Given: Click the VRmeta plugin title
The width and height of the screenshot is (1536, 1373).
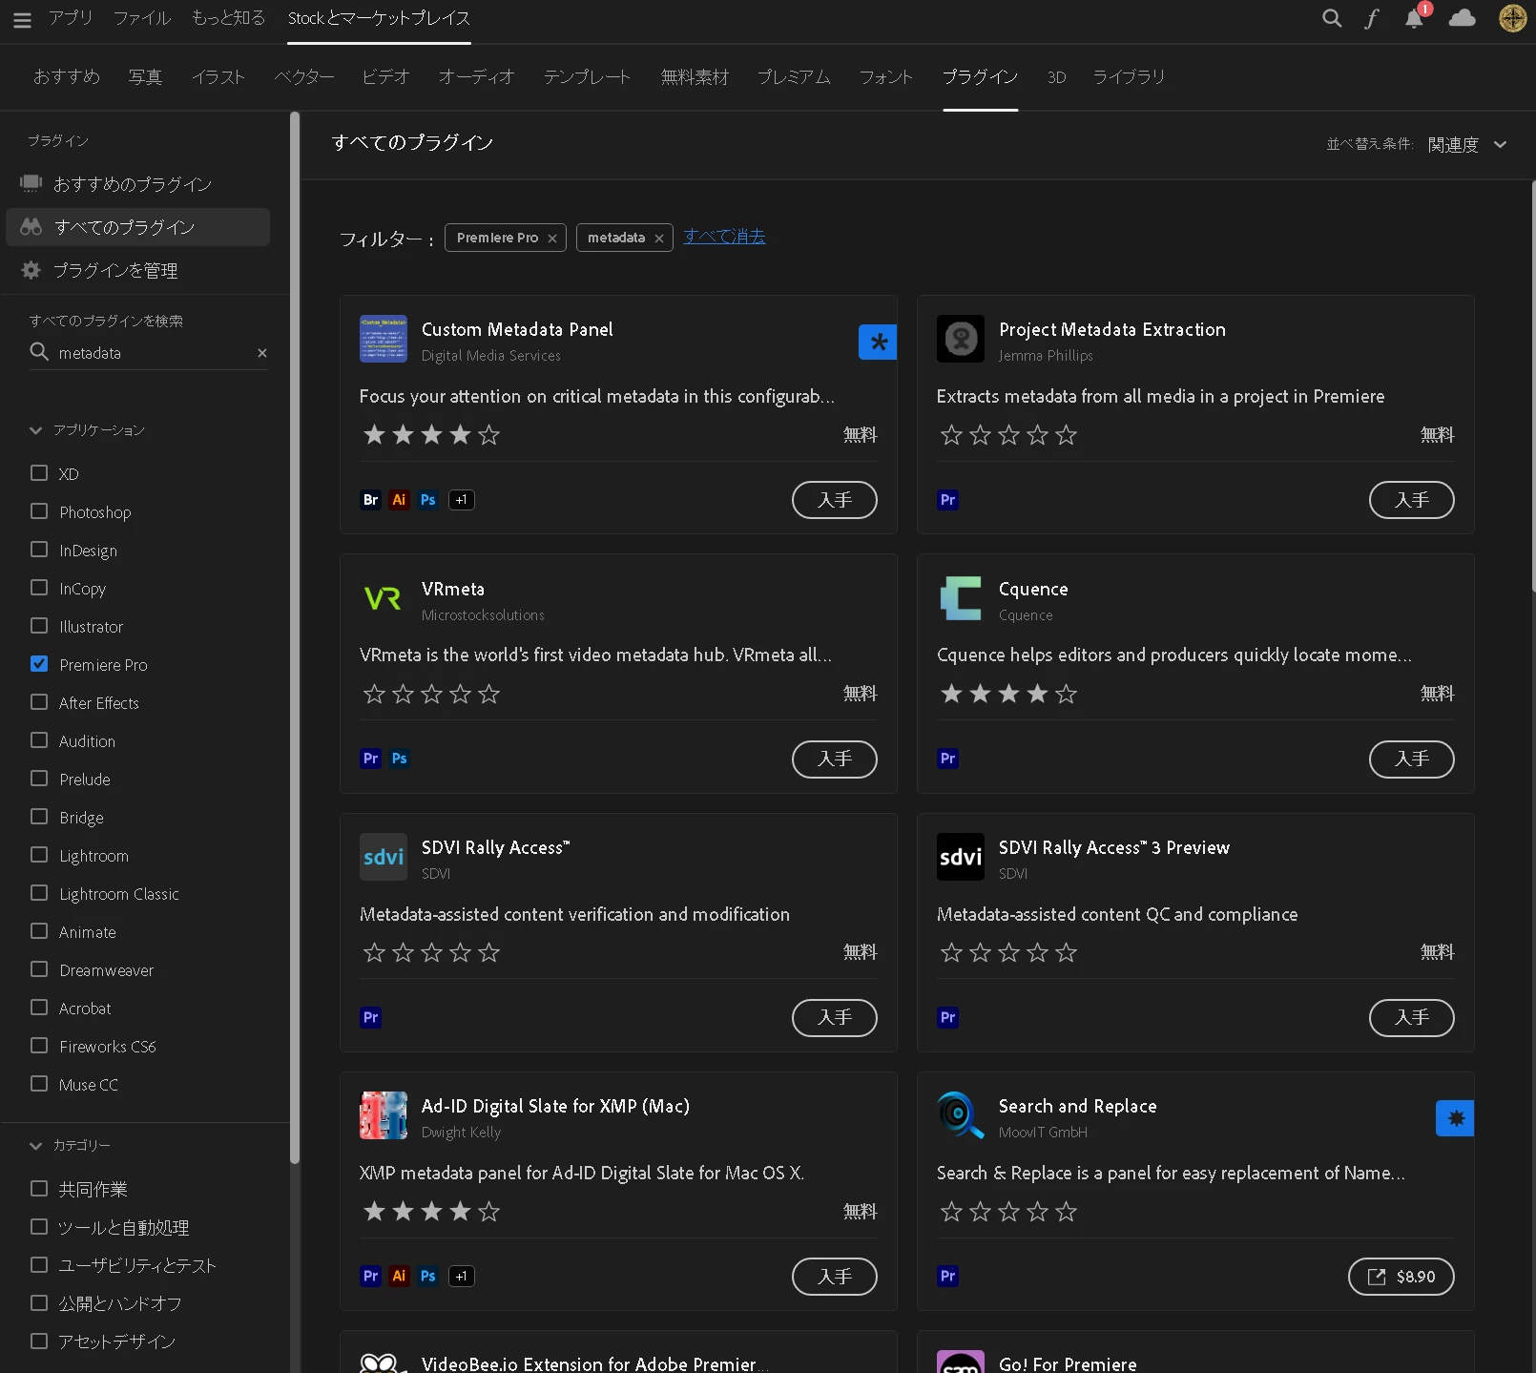Looking at the screenshot, I should [453, 590].
